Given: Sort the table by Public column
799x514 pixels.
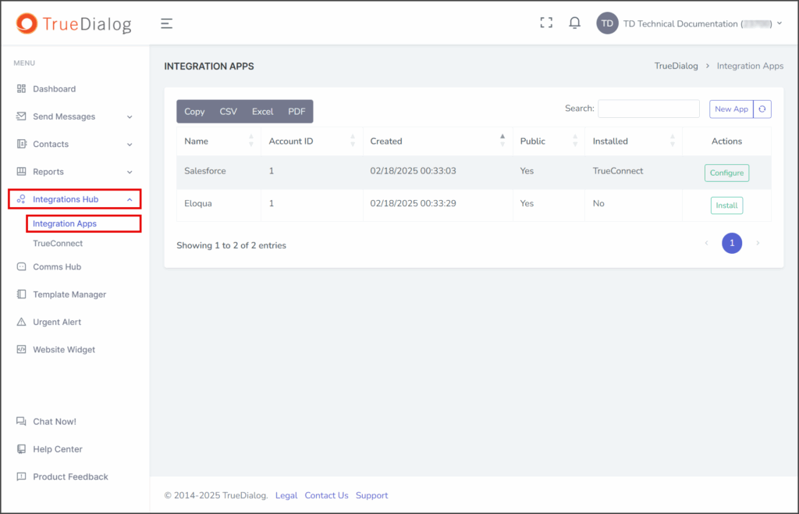Looking at the screenshot, I should click(x=549, y=141).
